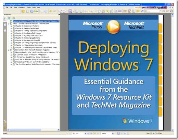178x139 pixels.
Task: Open the page number dropdown in status bar
Action: 85,134
